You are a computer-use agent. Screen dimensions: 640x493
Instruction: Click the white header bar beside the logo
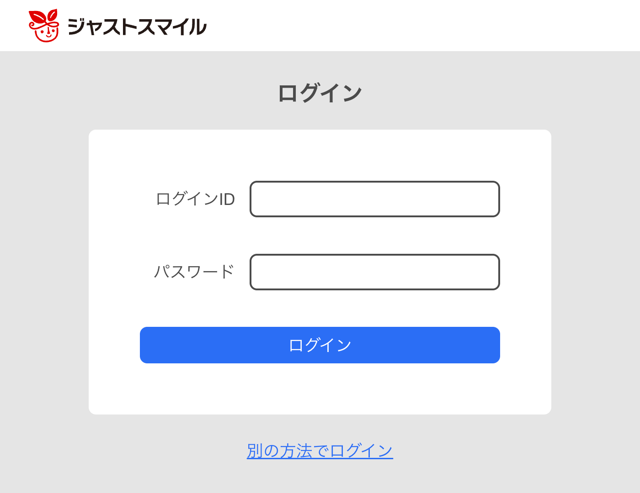pos(411,26)
